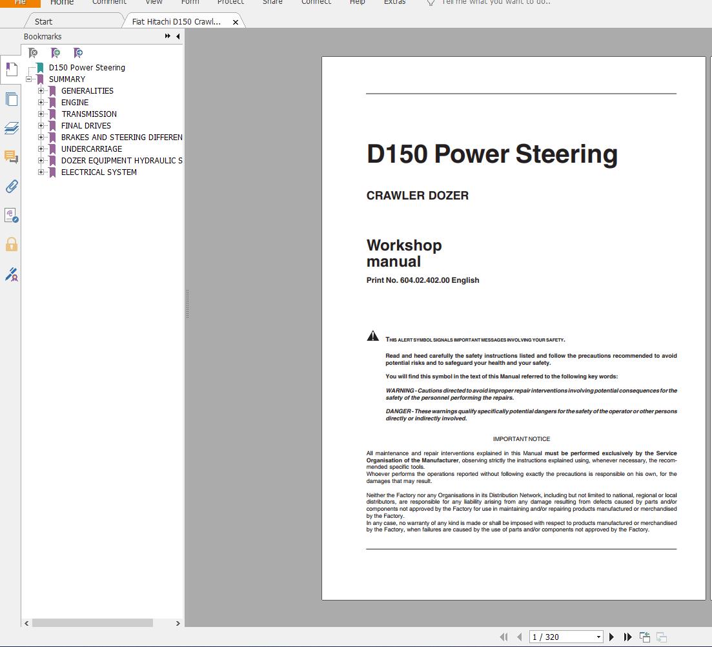
Task: Click the double-arrow expand icon in Bookmarks header
Action: pyautogui.click(x=168, y=36)
